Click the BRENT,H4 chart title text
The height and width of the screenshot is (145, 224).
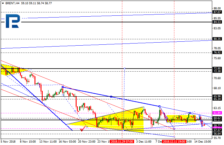[12, 3]
